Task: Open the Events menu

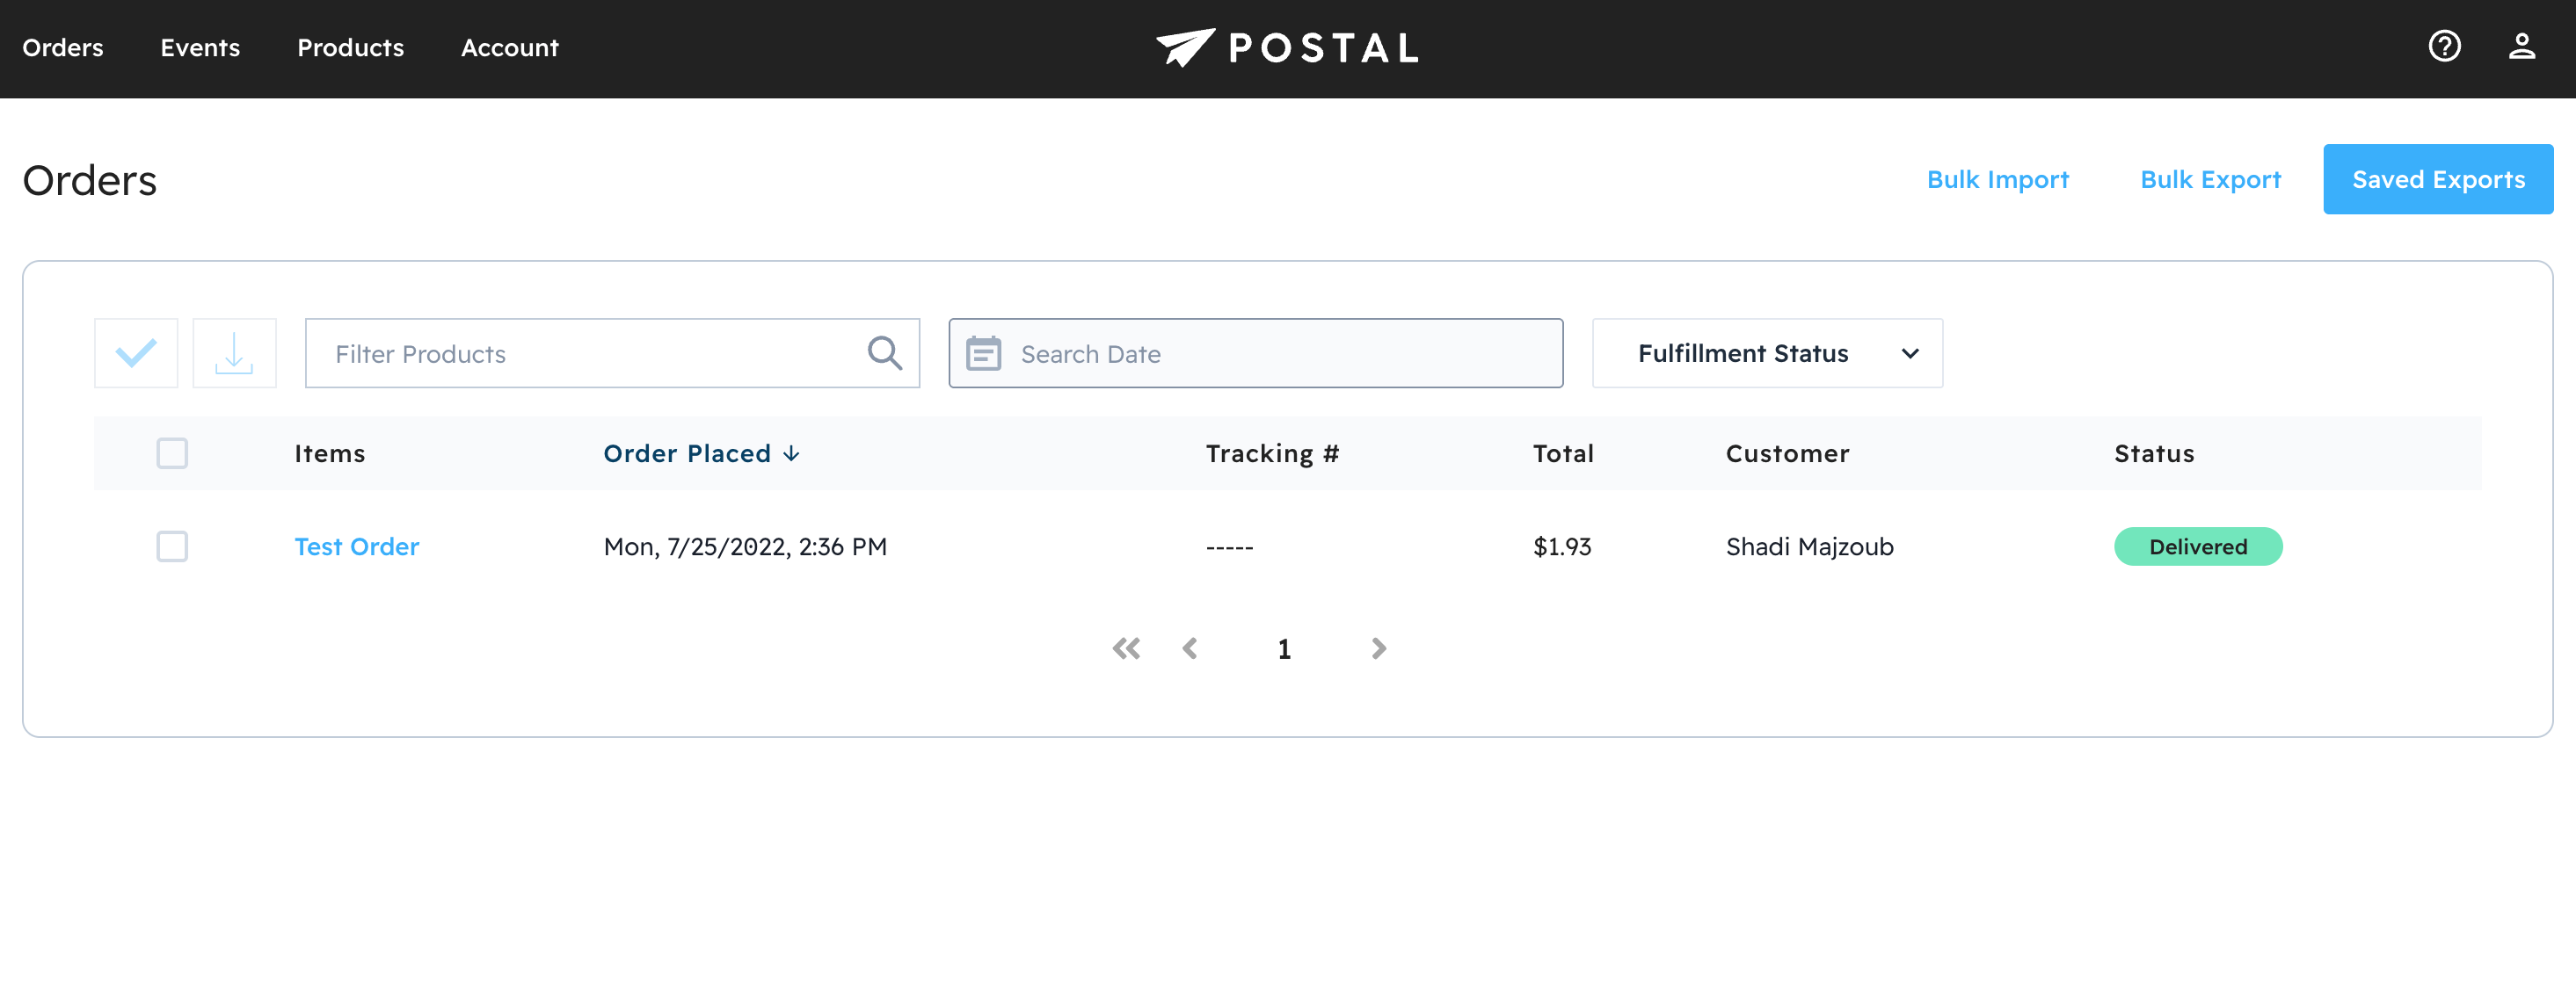Action: 200,47
